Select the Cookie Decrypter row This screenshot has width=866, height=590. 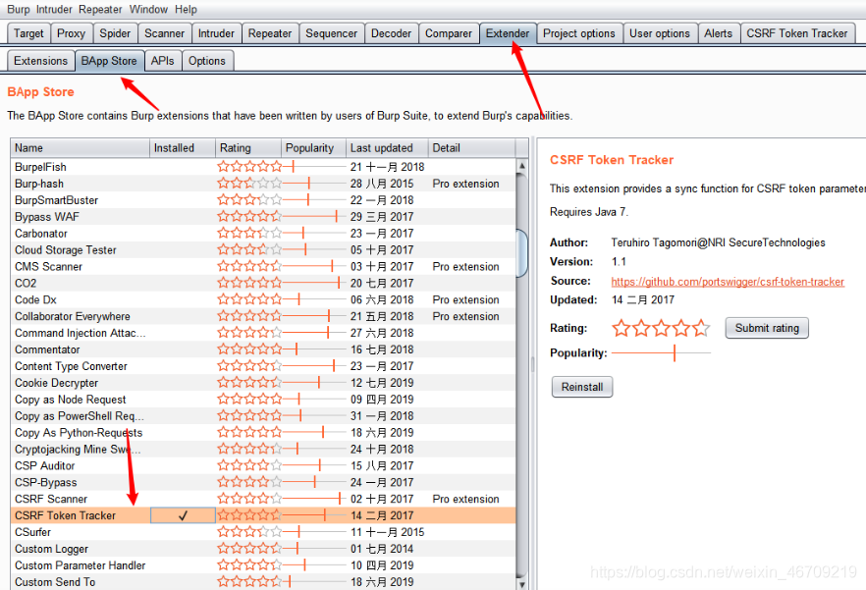pyautogui.click(x=263, y=382)
